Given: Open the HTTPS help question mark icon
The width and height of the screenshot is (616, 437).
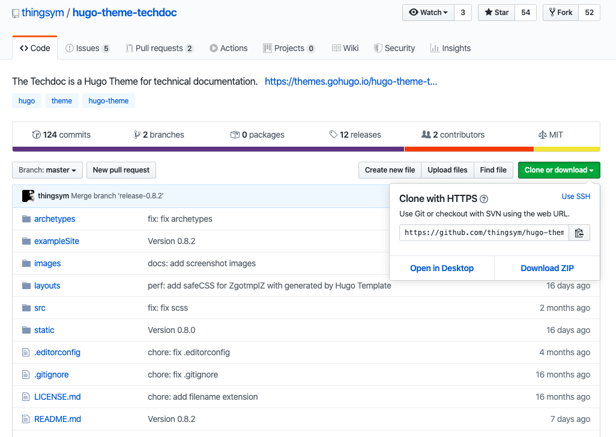Looking at the screenshot, I should 484,199.
